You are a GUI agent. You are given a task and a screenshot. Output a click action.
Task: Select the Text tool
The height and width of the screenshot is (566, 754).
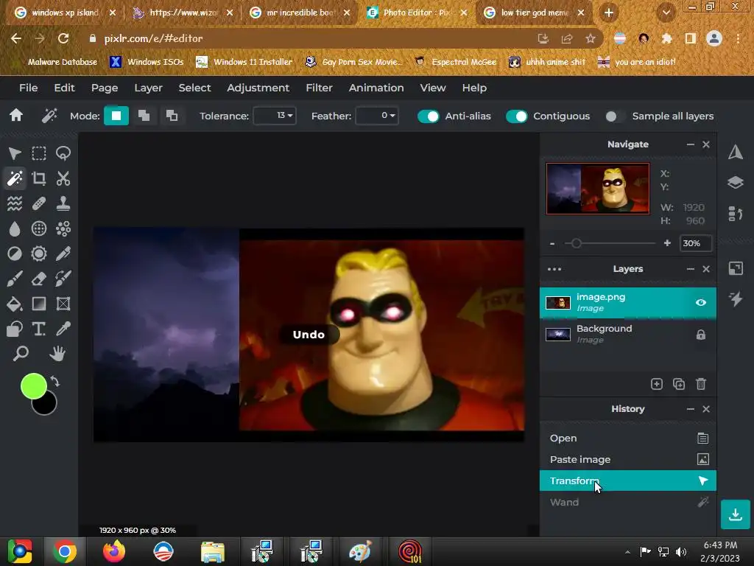(39, 329)
